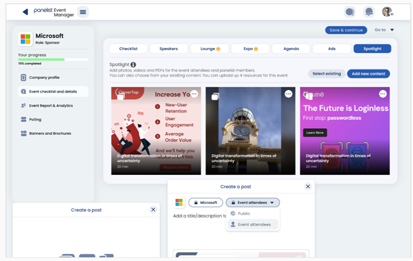Click the gallery icon on clock tower card
413x261 pixels.
tap(215, 97)
